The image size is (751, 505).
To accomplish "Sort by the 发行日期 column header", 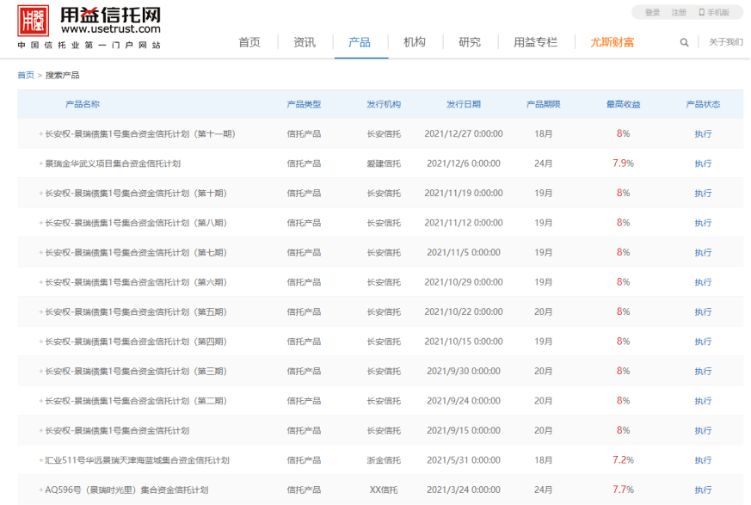I will pyautogui.click(x=465, y=104).
